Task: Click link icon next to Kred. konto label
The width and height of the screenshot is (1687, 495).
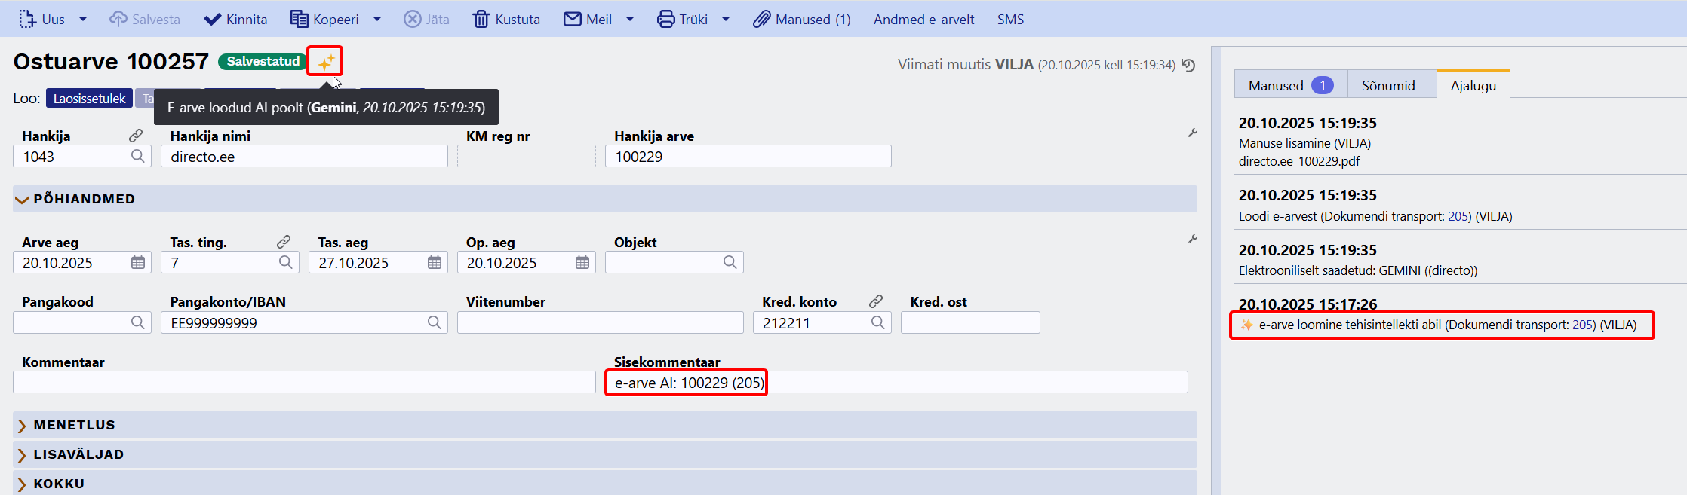Action: coord(876,301)
